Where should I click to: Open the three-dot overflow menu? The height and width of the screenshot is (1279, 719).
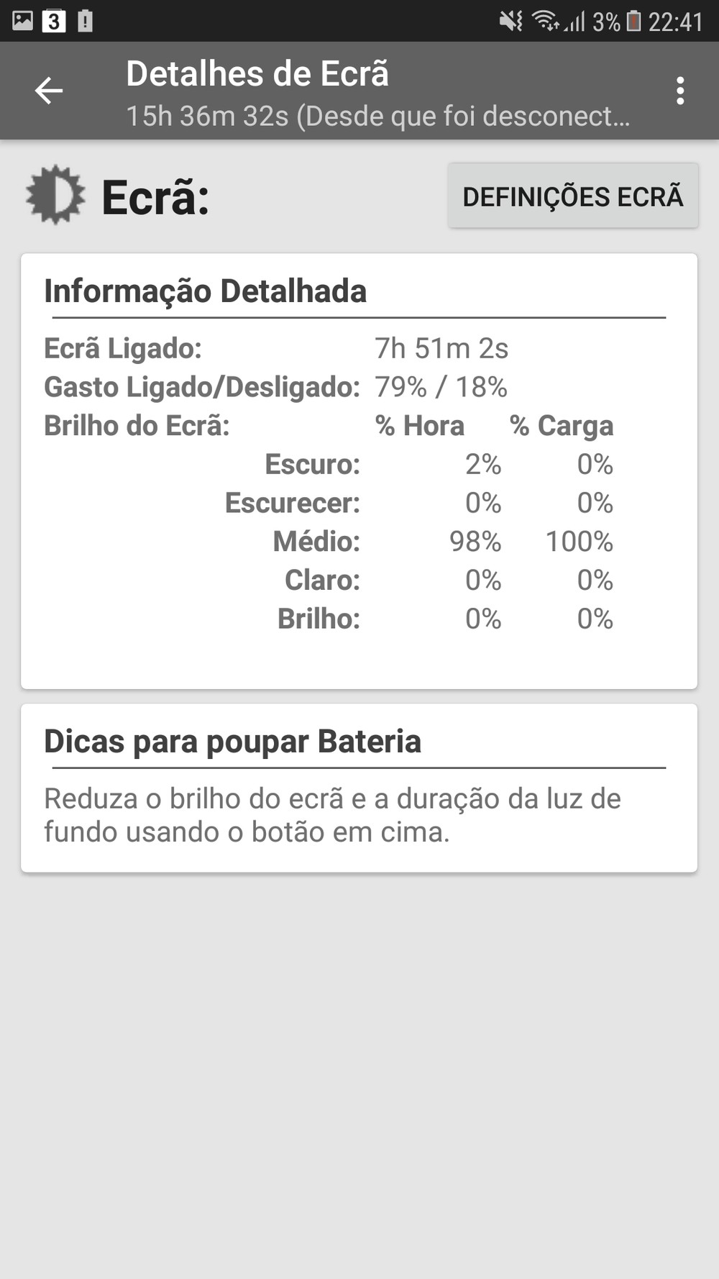pos(679,91)
